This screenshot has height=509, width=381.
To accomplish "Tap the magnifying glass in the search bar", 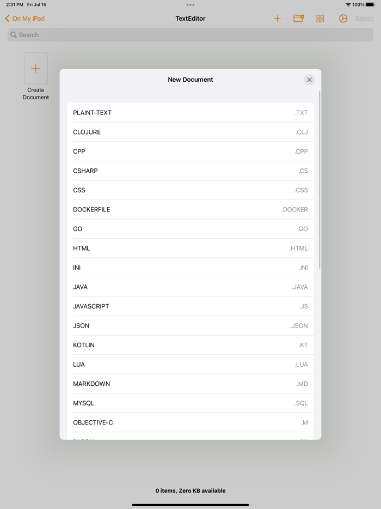I will click(13, 34).
